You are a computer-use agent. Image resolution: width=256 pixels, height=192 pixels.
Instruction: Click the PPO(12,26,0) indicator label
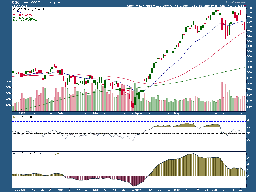click(25, 153)
